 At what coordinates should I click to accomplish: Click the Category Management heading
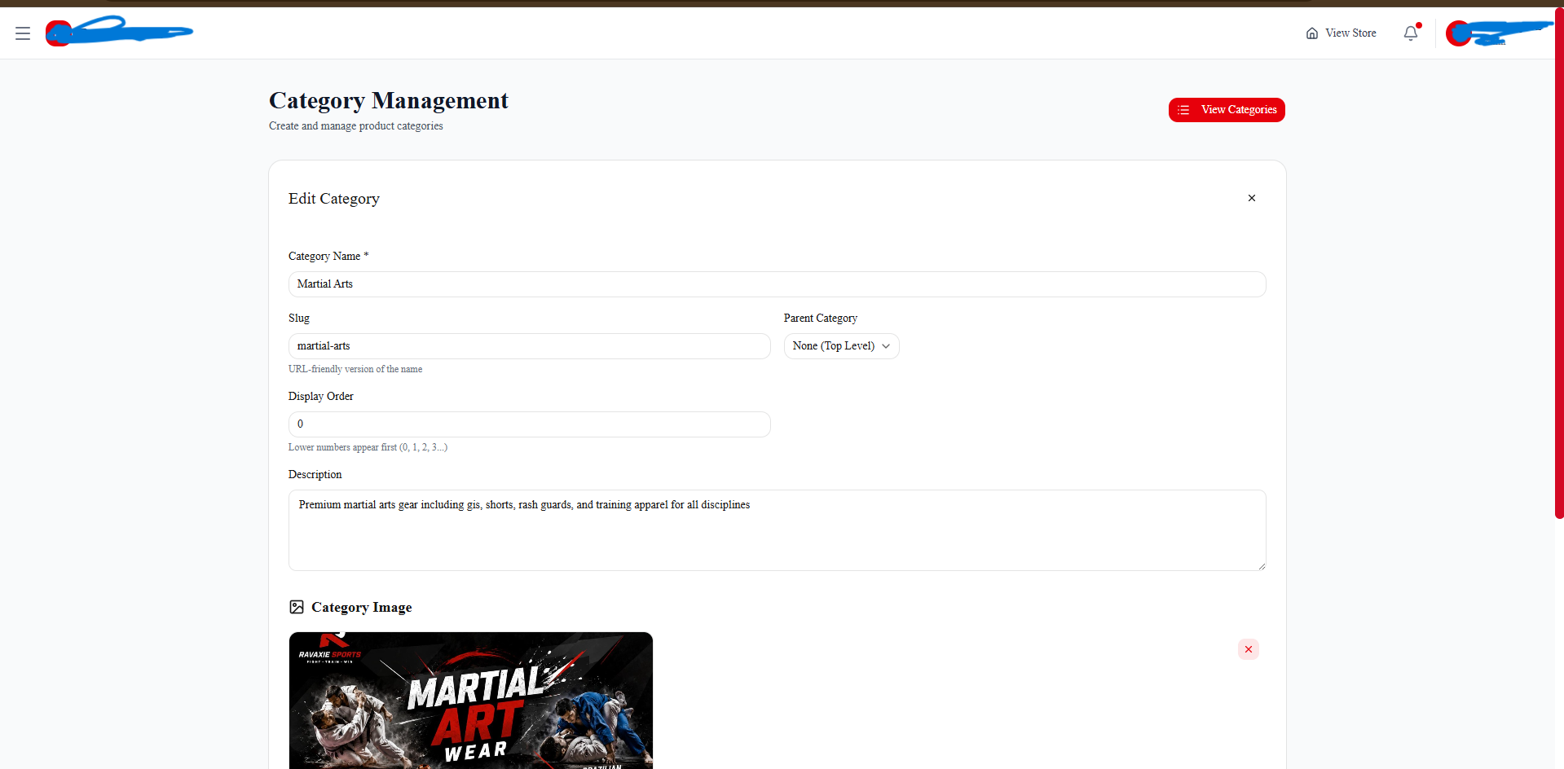click(389, 100)
